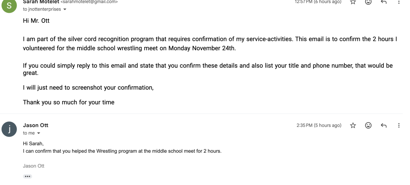This screenshot has width=410, height=185.
Task: Open more options for Sarah's email
Action: pyautogui.click(x=399, y=2)
